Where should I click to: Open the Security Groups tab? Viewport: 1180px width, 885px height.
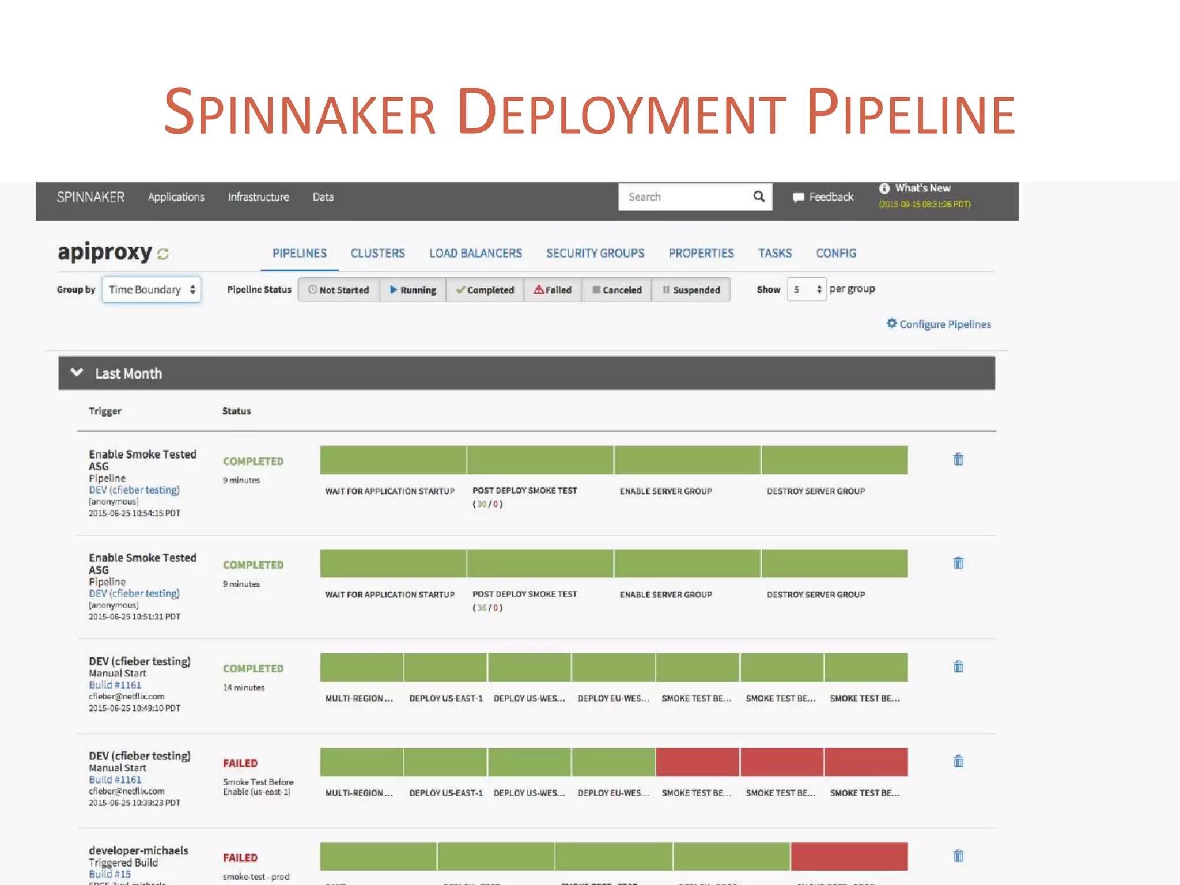click(595, 253)
